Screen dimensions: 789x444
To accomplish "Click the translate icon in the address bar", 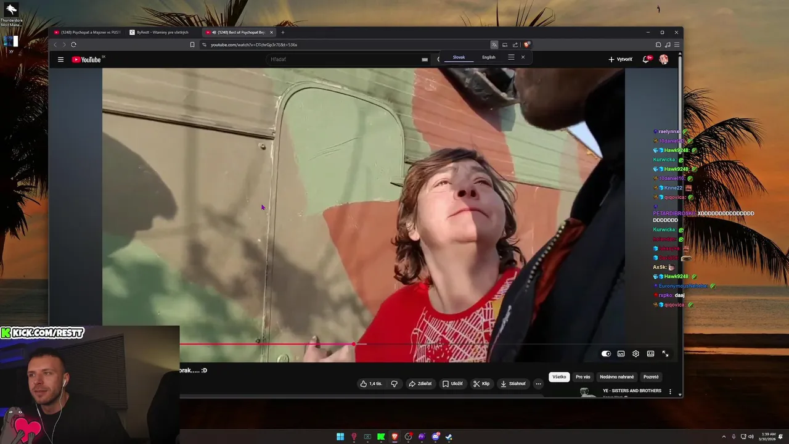I will pos(494,44).
